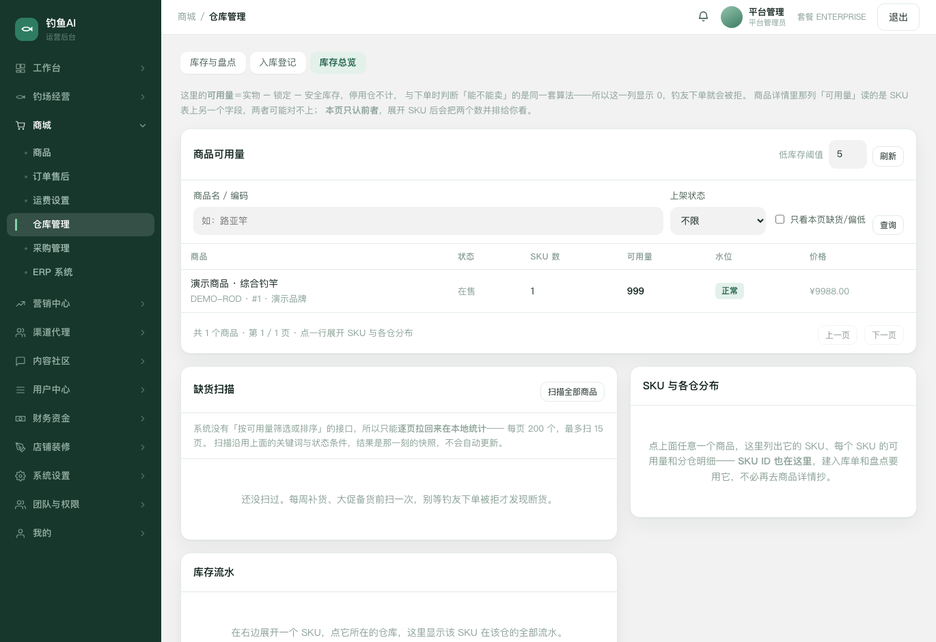
Task: Switch to 入库登记 tab
Action: click(278, 63)
